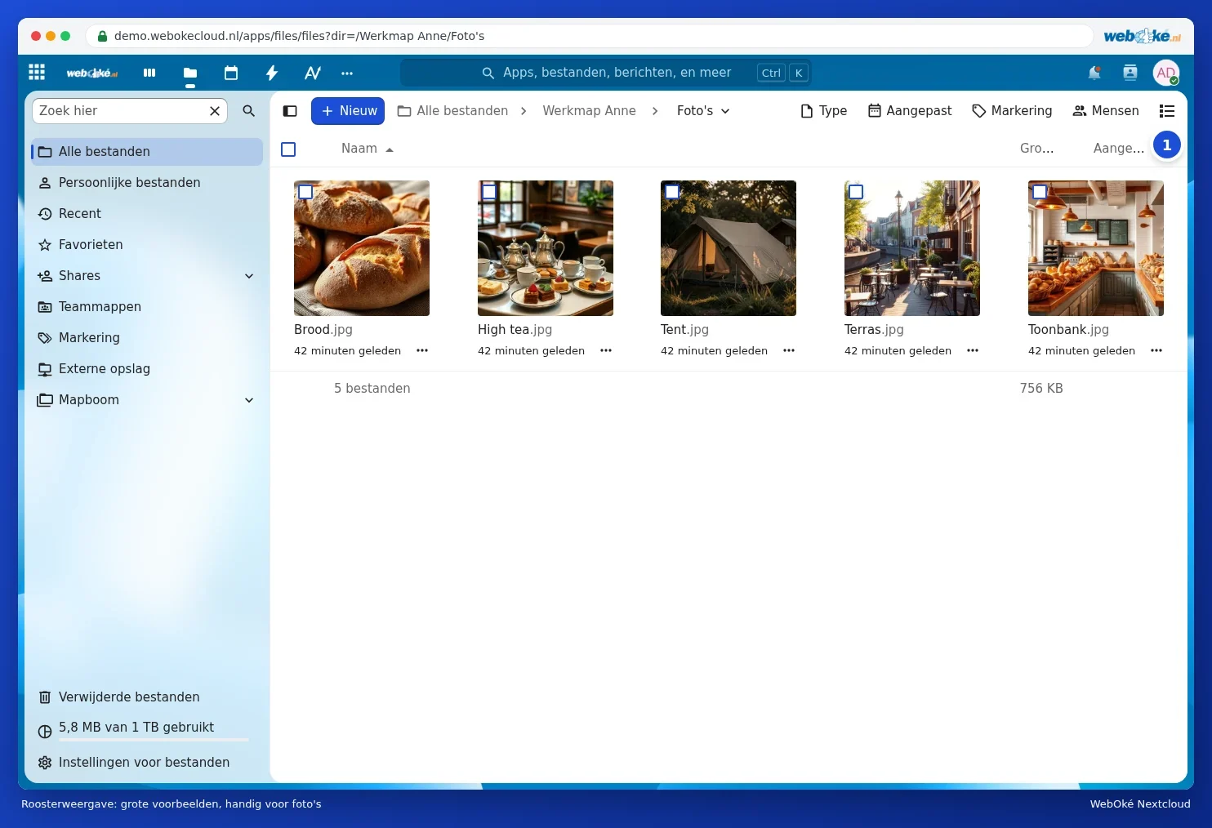1212x828 pixels.
Task: Open actions menu for Brood.jpg
Action: click(422, 350)
